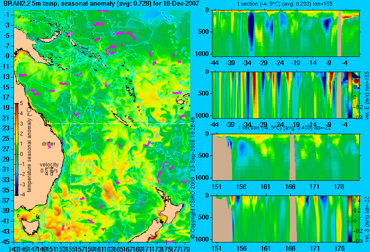Click the "-45" latitude tick on main map

[x=6, y=242]
